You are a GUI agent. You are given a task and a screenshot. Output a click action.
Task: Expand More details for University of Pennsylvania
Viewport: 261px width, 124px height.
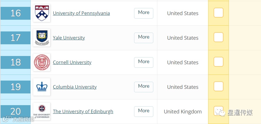coord(144,13)
